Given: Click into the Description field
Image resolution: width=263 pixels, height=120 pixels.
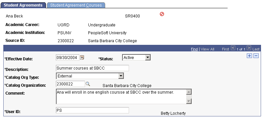Looking at the screenshot, I should click(92, 68).
